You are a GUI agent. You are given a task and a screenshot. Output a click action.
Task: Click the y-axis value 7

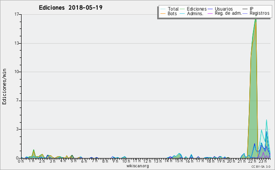pos(17,101)
